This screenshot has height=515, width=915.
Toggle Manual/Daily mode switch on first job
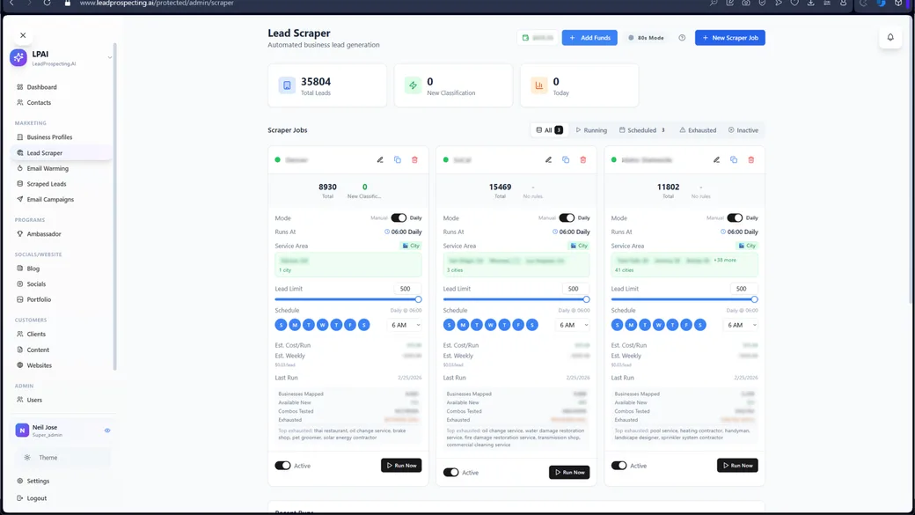pos(399,217)
